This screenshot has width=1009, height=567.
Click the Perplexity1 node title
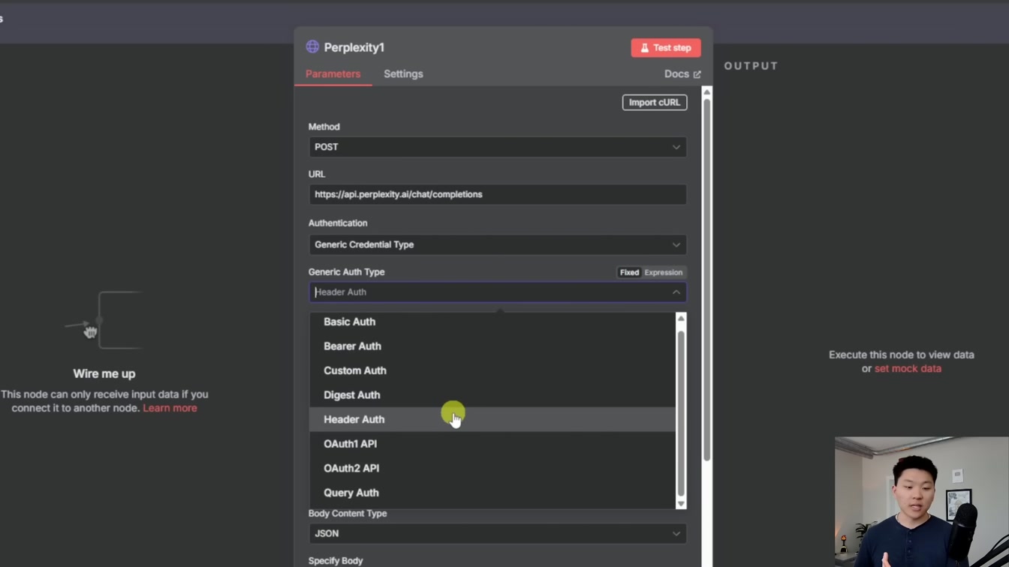click(354, 47)
